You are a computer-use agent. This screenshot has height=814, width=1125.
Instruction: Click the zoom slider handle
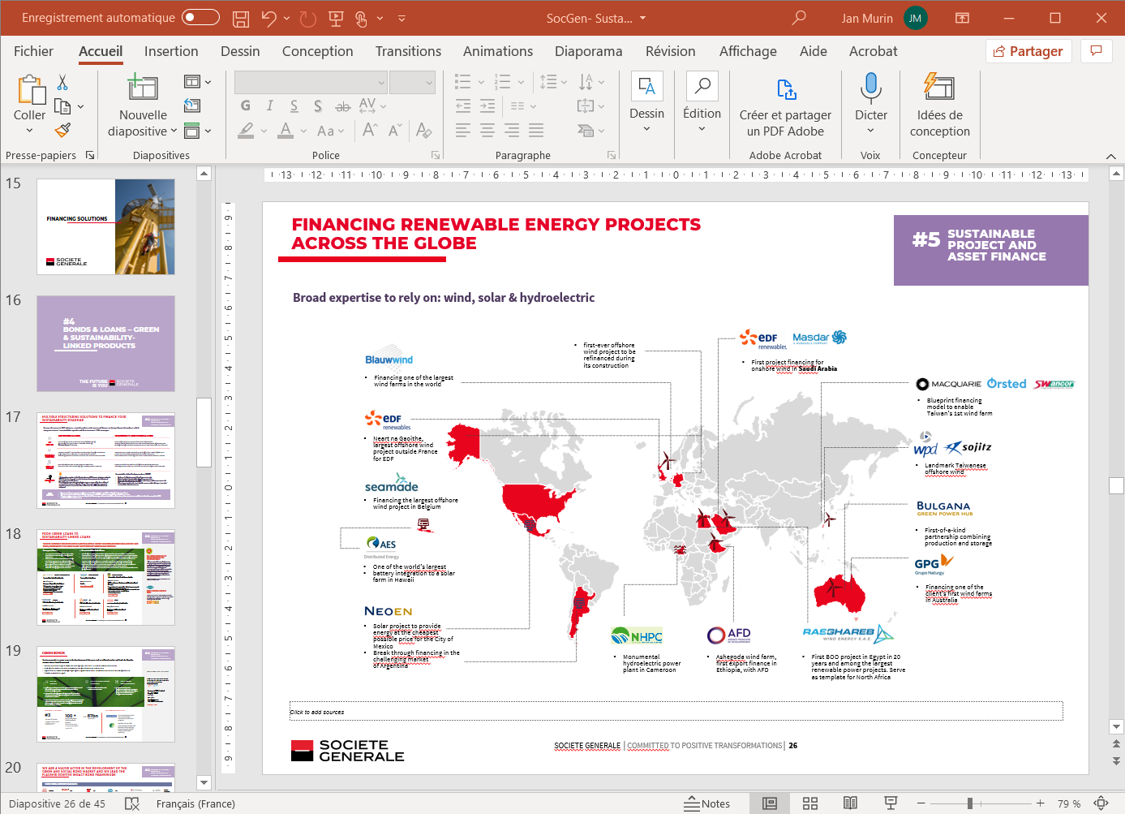coord(969,803)
